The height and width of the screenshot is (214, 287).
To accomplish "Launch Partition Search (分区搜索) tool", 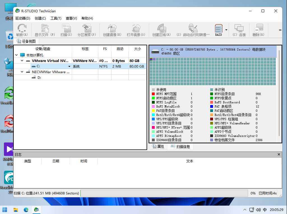I will (x=87, y=30).
